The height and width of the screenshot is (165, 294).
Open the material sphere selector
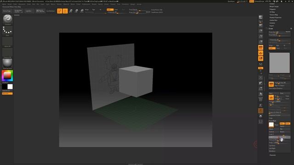[7, 64]
